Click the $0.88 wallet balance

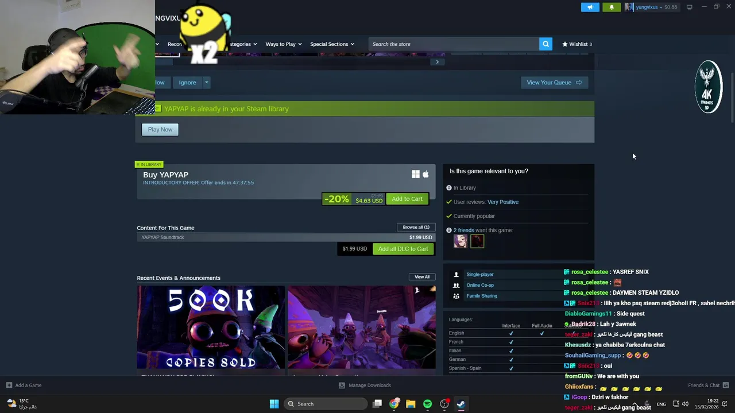(671, 7)
